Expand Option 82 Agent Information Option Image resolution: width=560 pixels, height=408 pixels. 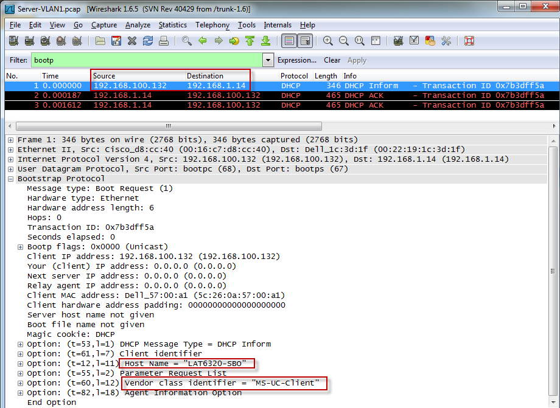point(20,393)
